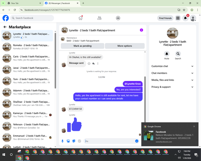This screenshot has height=161, width=201.
Task: Click the thumbs-up sticker from Lynette
Action: click(x=74, y=125)
